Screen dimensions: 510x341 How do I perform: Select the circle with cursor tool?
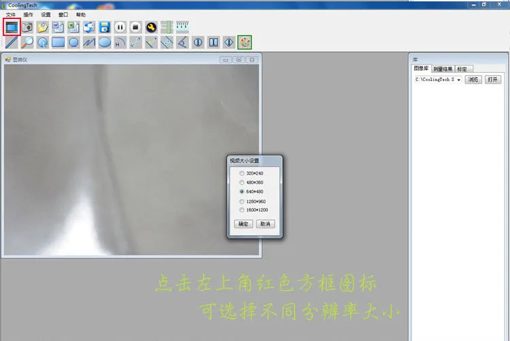(x=43, y=42)
